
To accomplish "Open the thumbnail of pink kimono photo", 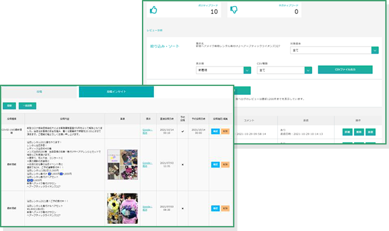I will (x=123, y=209).
